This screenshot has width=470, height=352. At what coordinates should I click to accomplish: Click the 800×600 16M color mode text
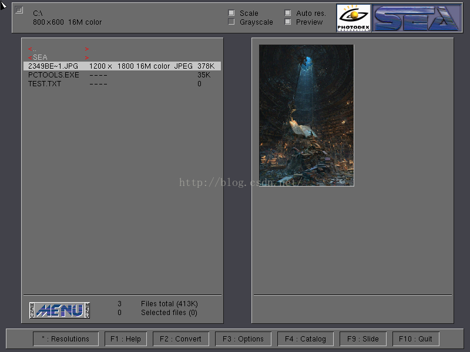click(67, 22)
